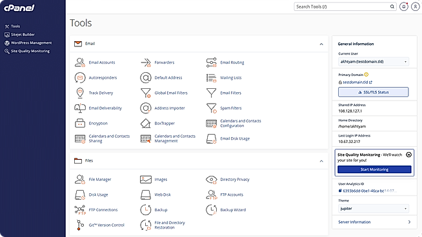Click the Home Directory path /home/akhtyam
422x237 pixels.
352,126
